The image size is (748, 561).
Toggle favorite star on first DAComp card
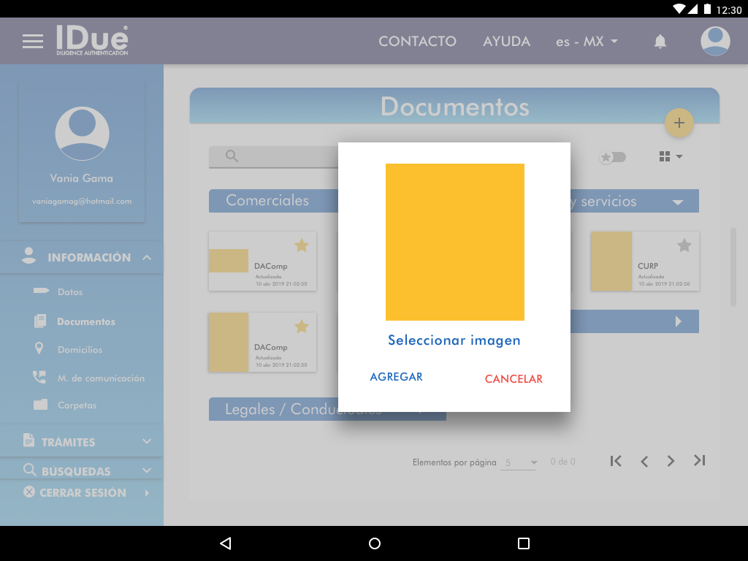click(x=301, y=245)
